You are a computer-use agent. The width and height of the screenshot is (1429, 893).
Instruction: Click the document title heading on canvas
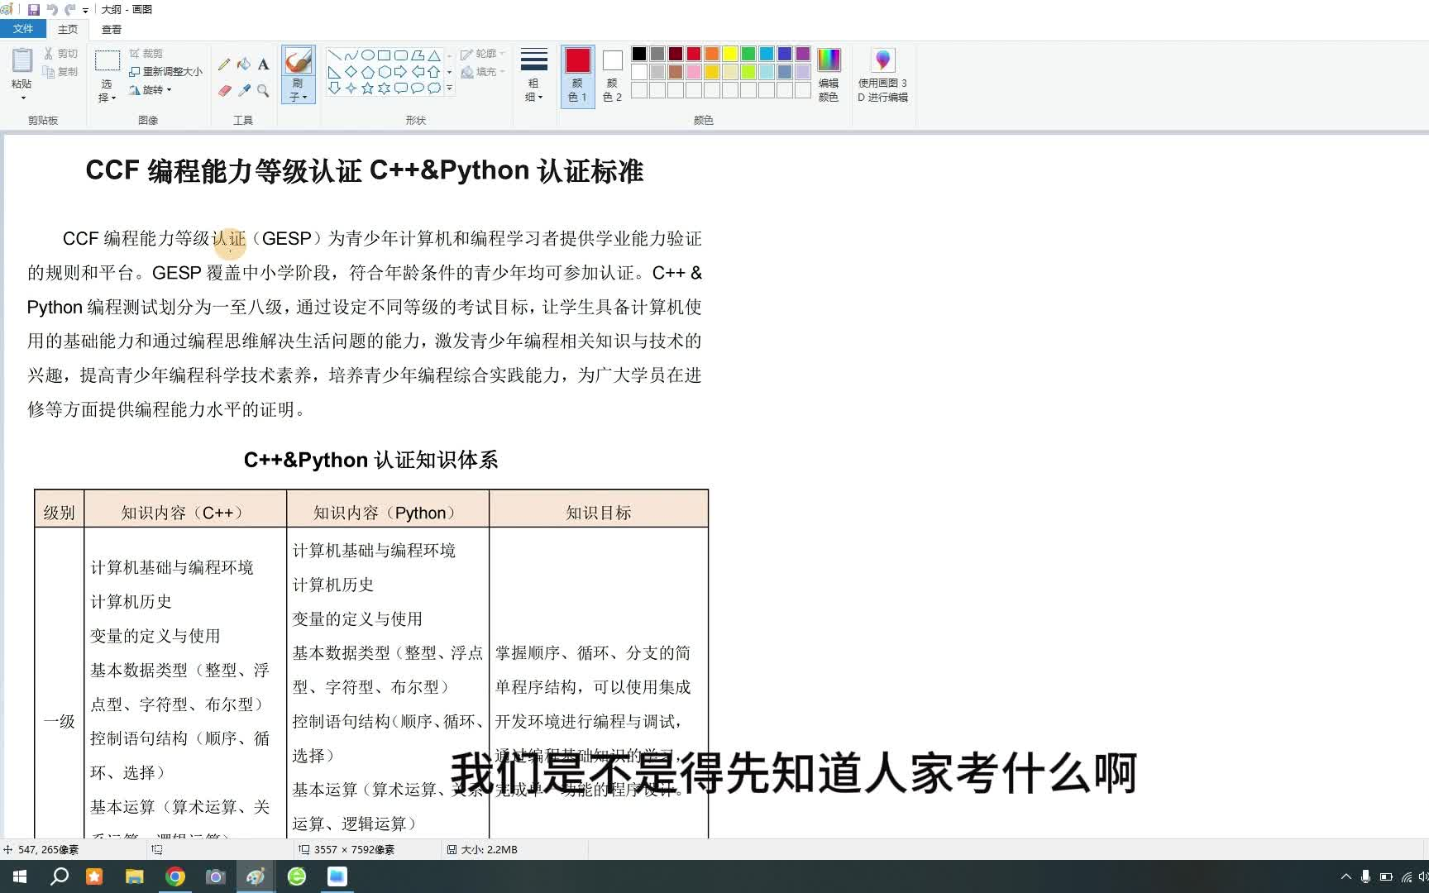coord(365,170)
